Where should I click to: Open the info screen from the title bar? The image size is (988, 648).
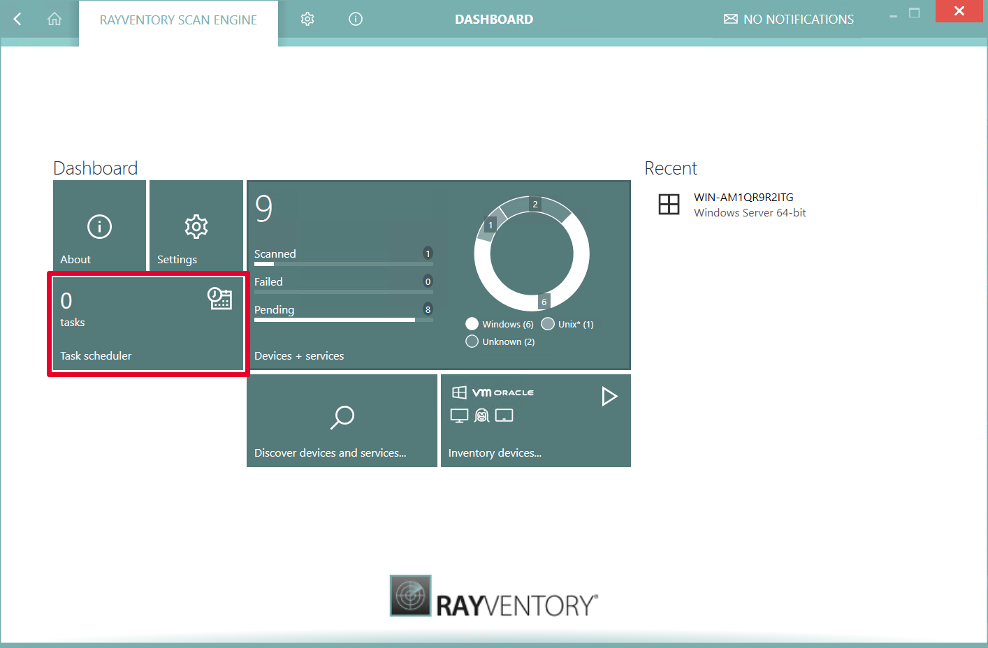click(355, 19)
